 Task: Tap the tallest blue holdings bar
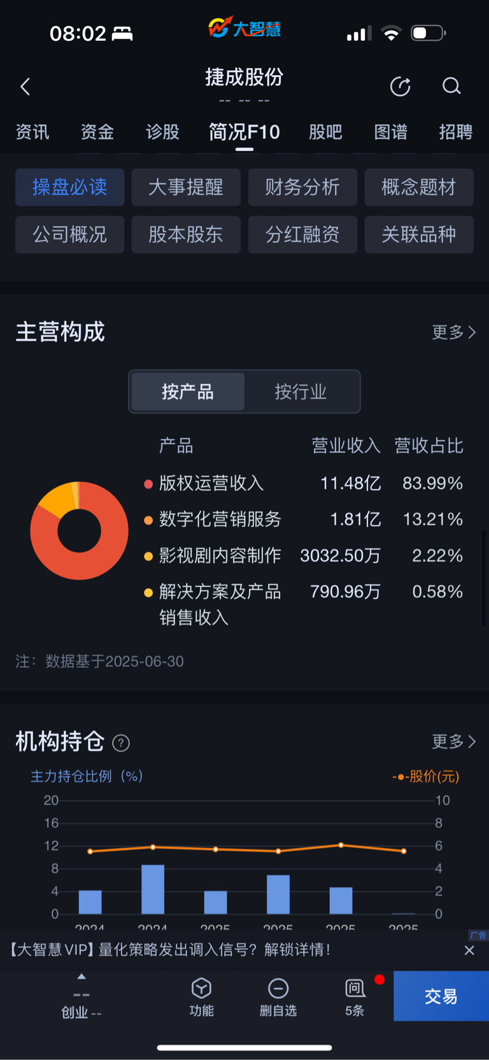(x=153, y=889)
